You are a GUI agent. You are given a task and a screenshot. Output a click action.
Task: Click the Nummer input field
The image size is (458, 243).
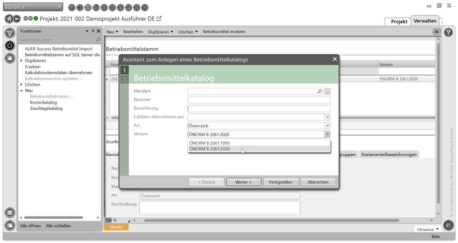259,100
